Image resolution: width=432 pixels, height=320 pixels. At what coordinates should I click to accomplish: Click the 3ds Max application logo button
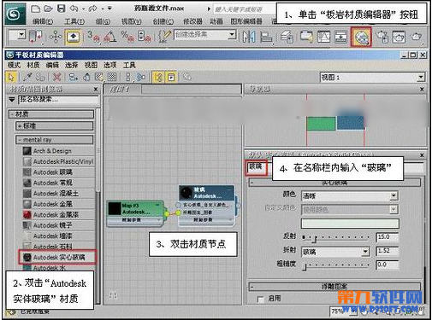(15, 14)
